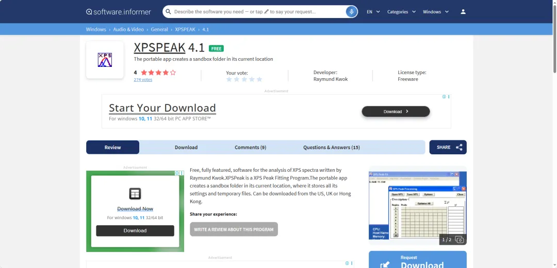Screen dimensions: 557x268
Task: Open the 274 votes link
Action: 143,80
